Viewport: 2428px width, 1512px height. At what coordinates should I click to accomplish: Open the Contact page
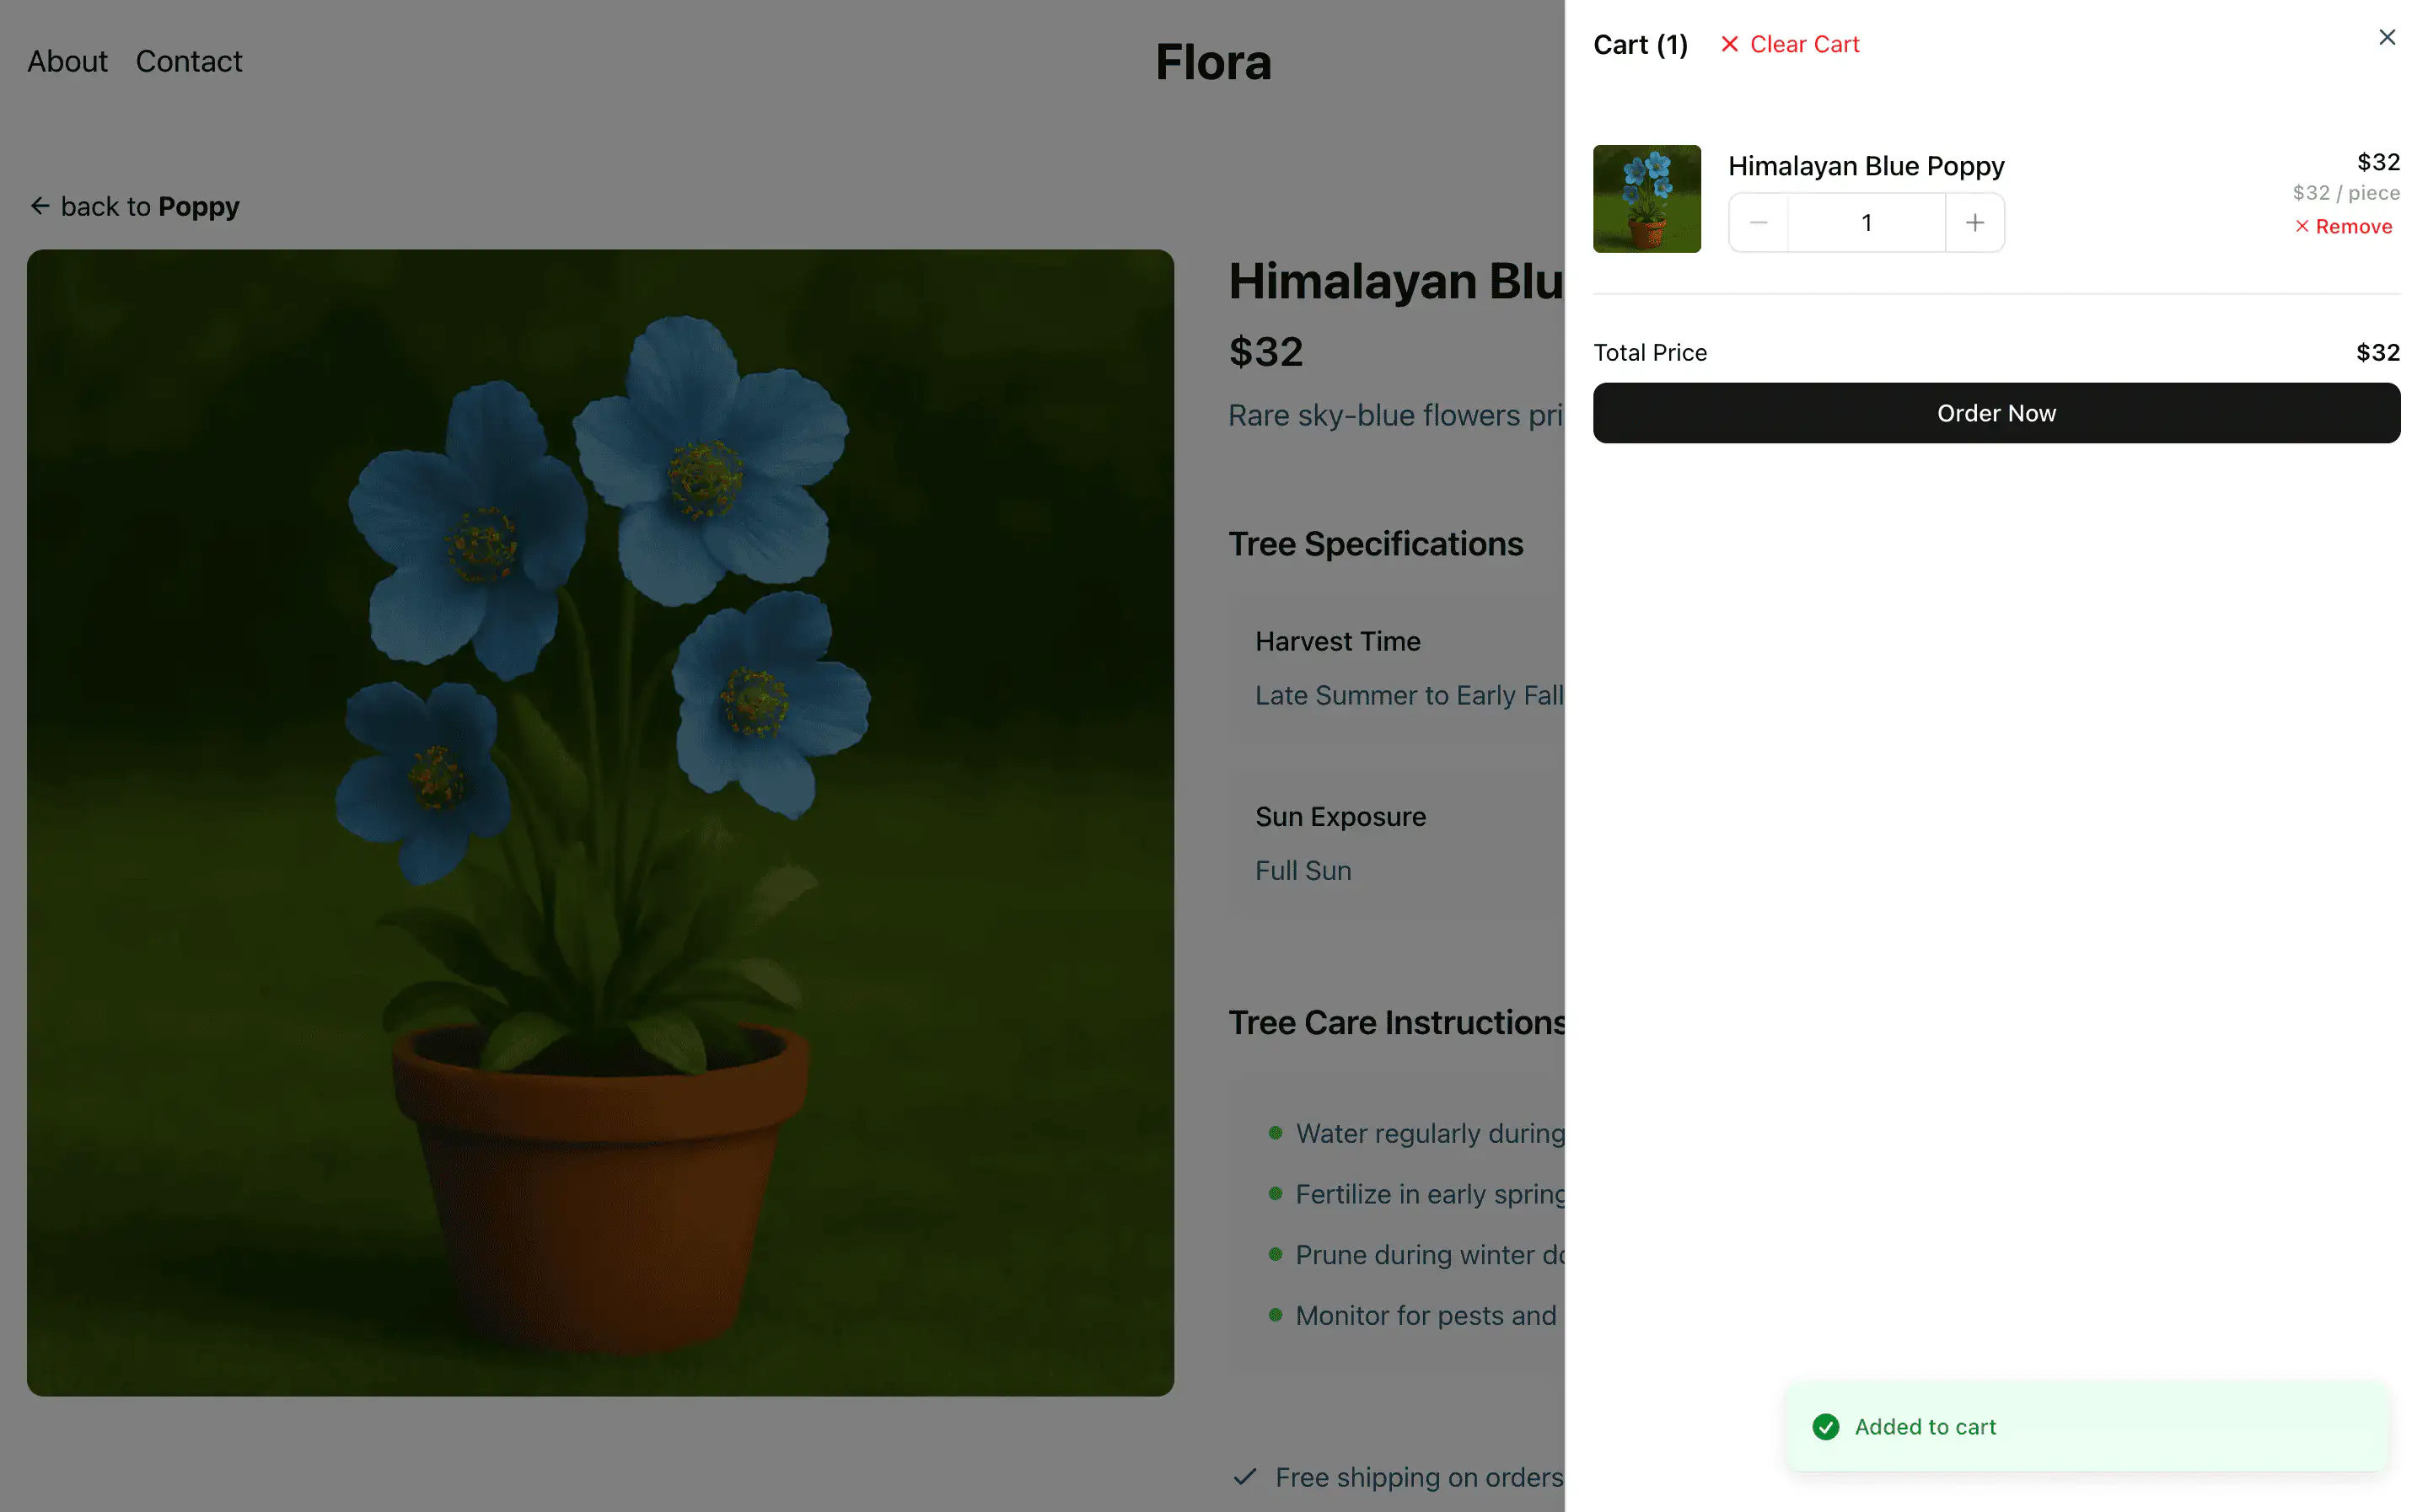pyautogui.click(x=189, y=61)
